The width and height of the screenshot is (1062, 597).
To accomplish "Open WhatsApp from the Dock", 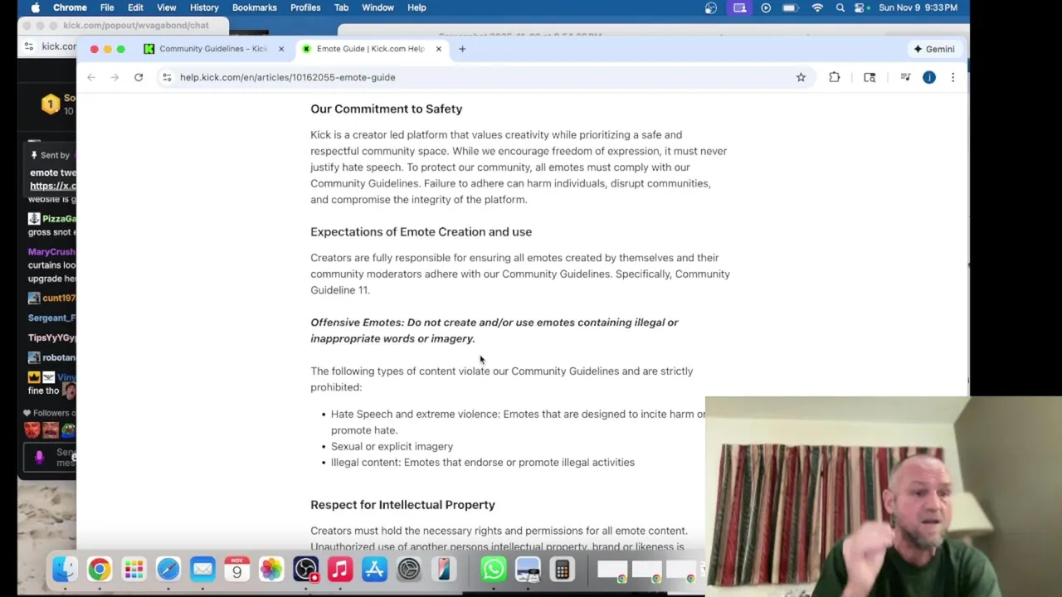I will click(493, 569).
